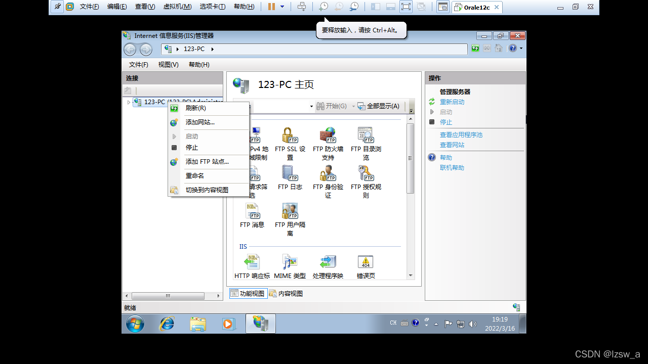
Task: Click 联机帮助 link
Action: point(452,168)
